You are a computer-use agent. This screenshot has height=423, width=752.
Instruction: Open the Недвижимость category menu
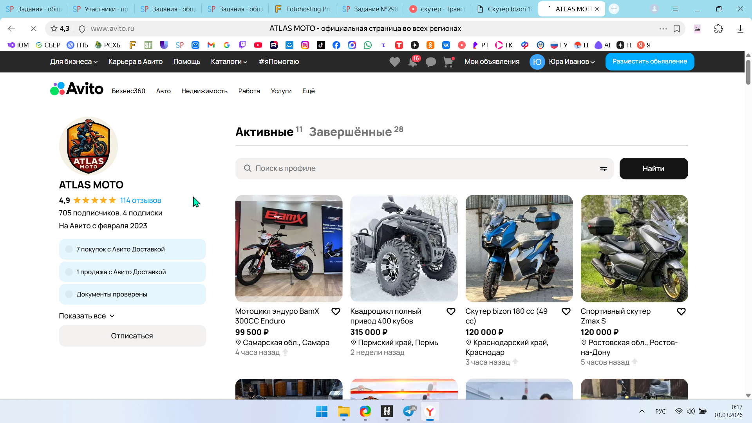[x=204, y=91]
